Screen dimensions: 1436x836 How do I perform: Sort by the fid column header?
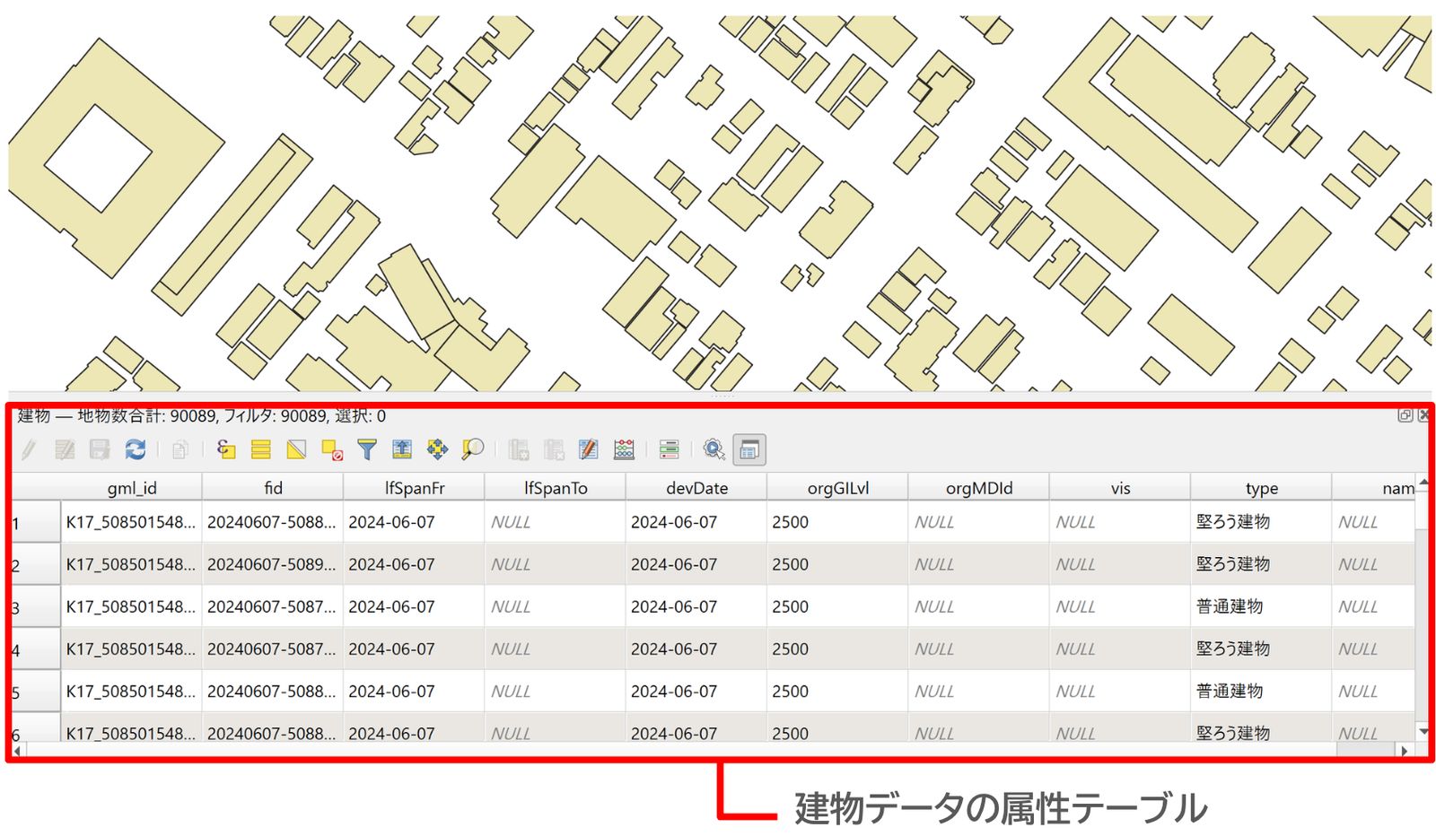tap(273, 488)
